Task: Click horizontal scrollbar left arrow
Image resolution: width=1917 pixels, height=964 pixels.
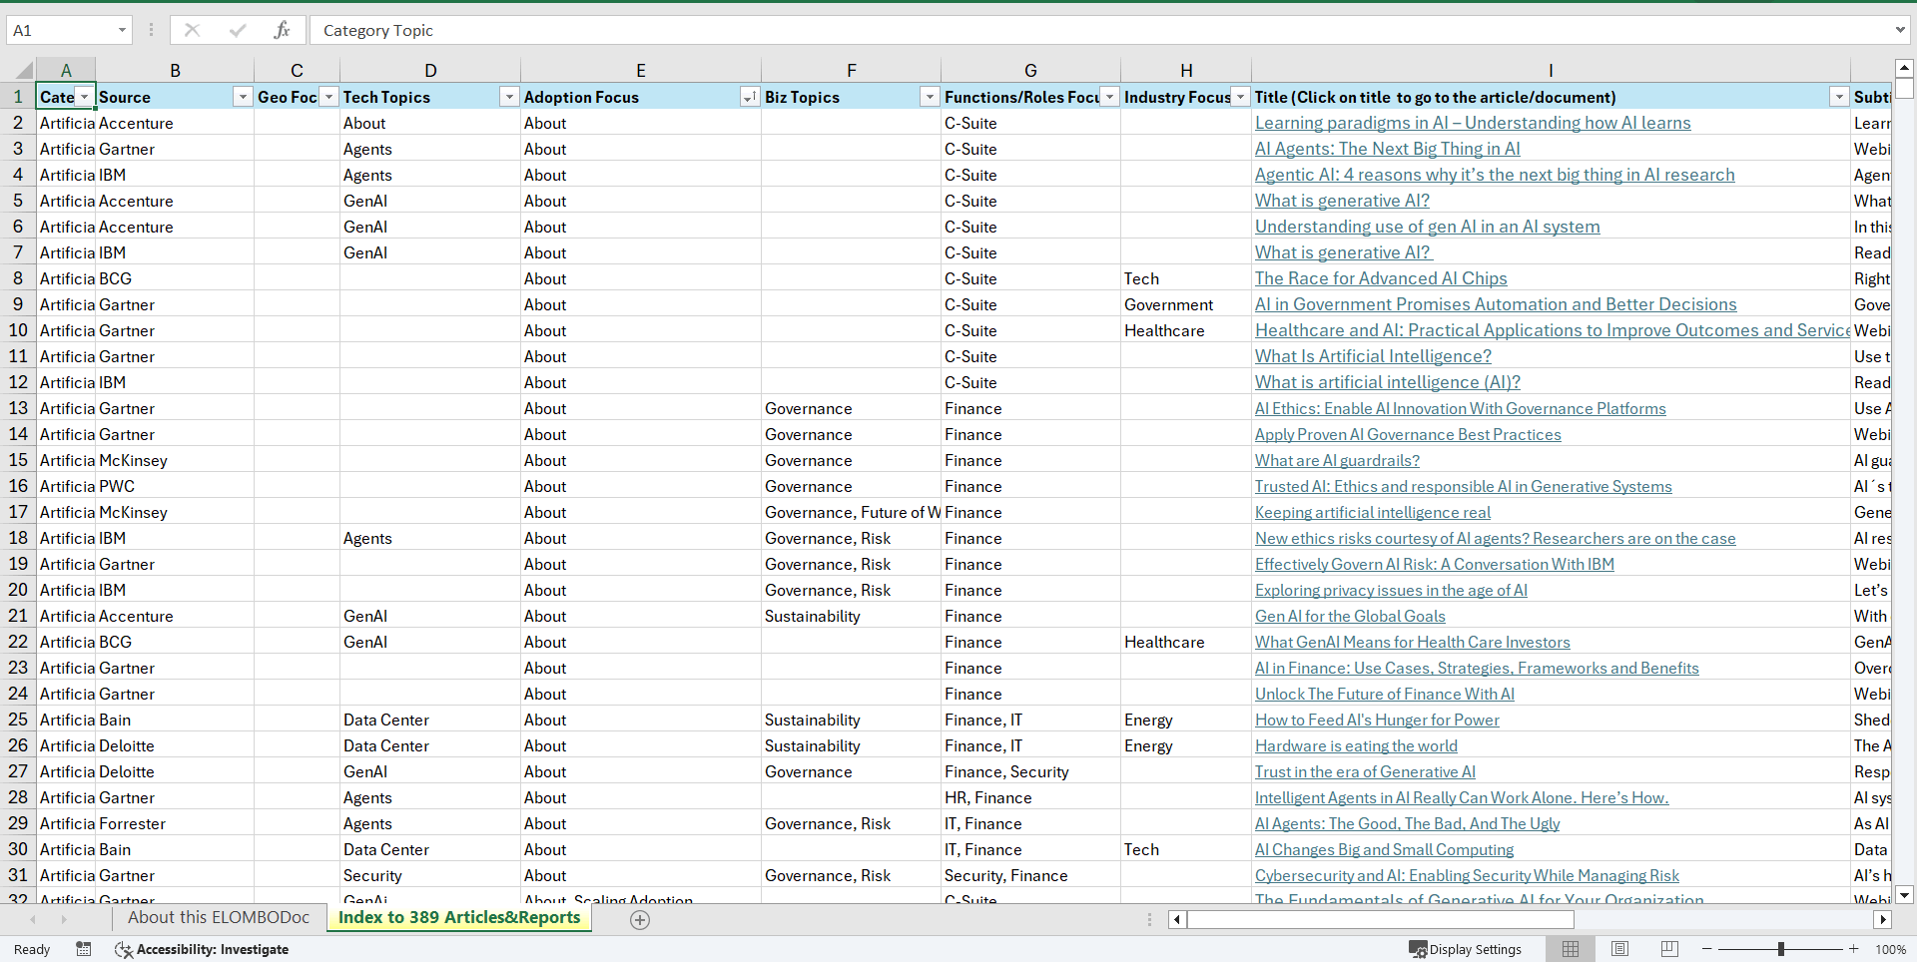Action: tap(1178, 919)
